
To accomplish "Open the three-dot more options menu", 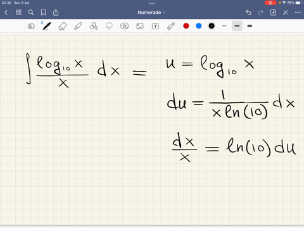I will point(298,13).
